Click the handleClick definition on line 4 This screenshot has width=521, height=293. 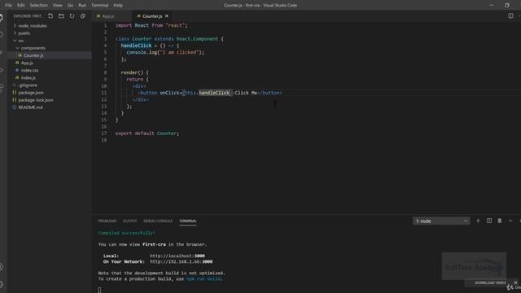point(136,46)
